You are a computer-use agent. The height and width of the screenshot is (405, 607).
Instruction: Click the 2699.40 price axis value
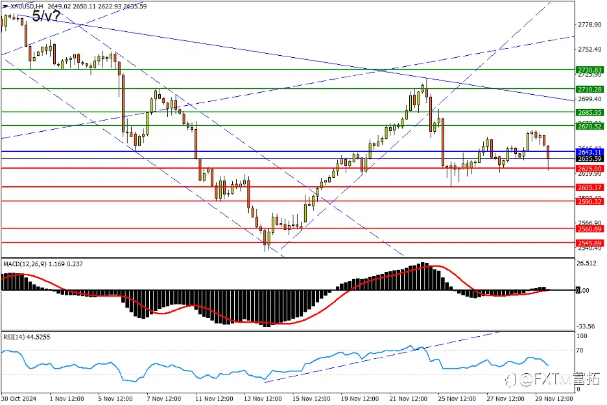click(589, 99)
